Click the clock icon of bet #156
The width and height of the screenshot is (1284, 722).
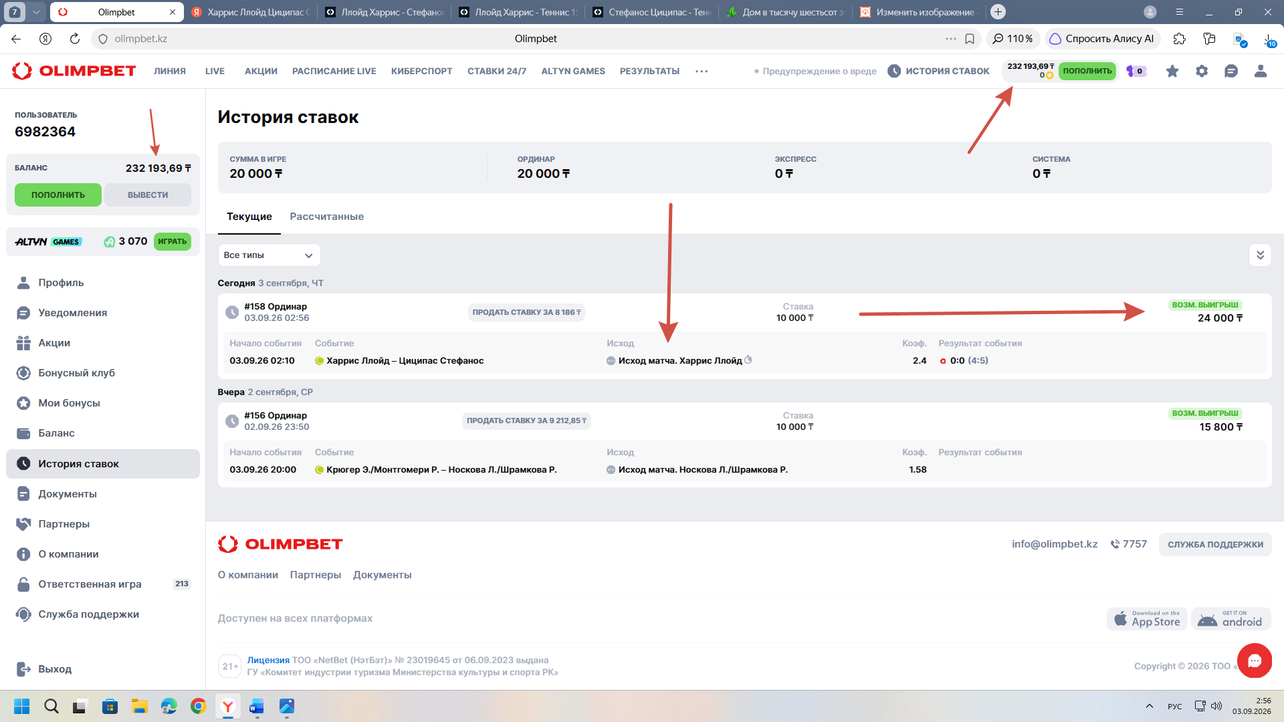click(x=232, y=421)
